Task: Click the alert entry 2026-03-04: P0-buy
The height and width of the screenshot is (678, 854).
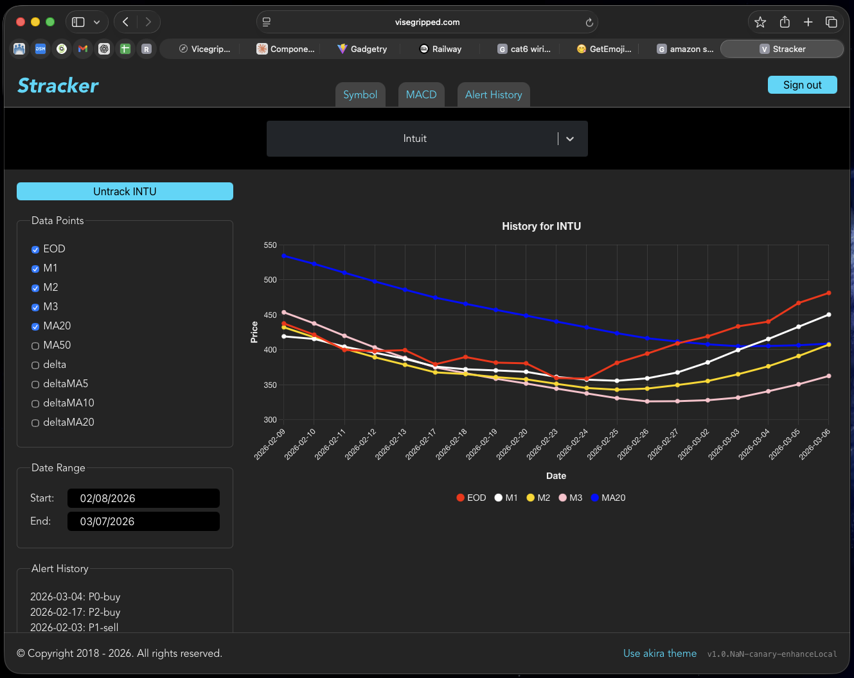Action: [x=75, y=596]
